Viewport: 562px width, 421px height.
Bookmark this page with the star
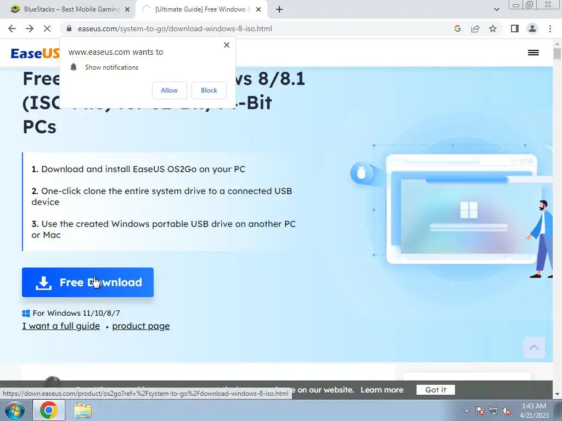pos(493,29)
